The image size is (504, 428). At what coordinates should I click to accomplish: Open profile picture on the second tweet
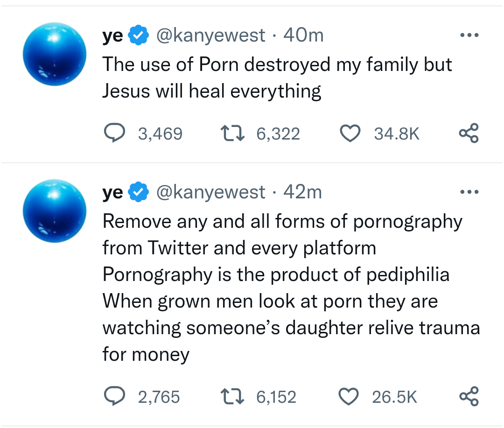tap(55, 210)
